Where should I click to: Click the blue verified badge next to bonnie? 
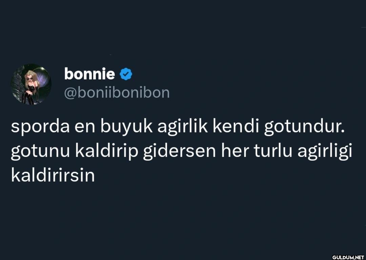(126, 74)
